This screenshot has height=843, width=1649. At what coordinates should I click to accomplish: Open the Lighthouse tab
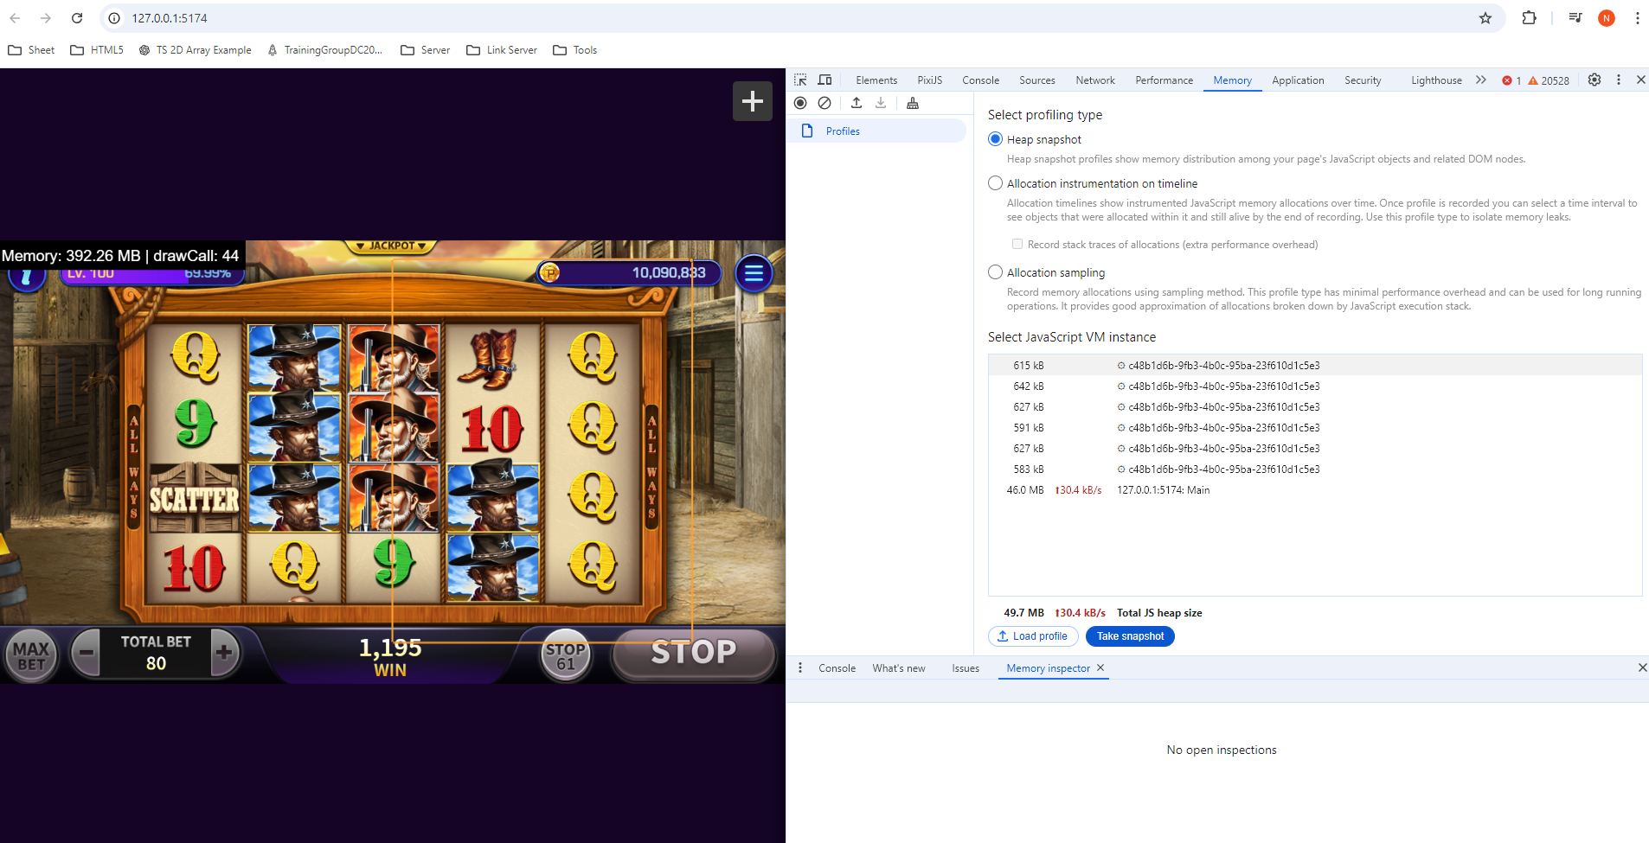(1436, 80)
